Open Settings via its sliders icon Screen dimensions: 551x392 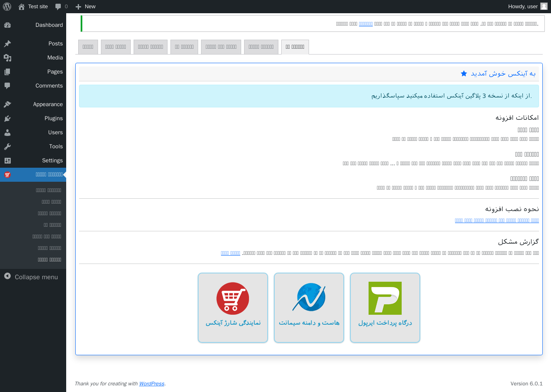click(7, 161)
